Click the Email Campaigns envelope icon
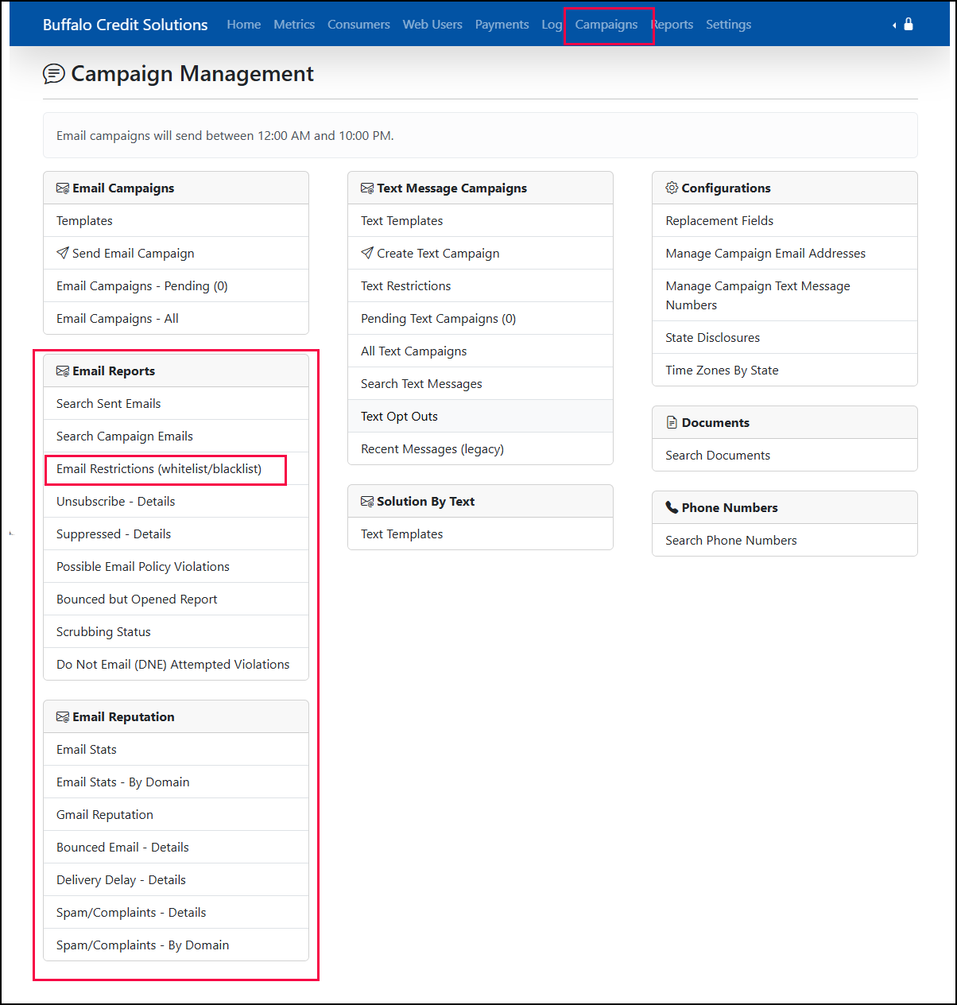 click(x=63, y=188)
